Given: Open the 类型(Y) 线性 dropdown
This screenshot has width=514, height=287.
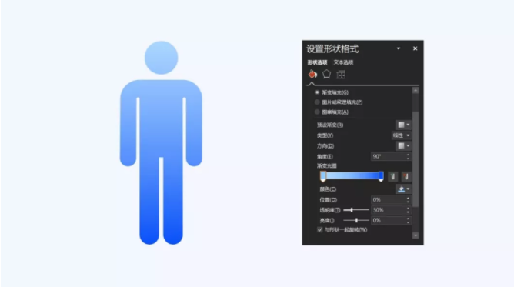Looking at the screenshot, I should [401, 135].
